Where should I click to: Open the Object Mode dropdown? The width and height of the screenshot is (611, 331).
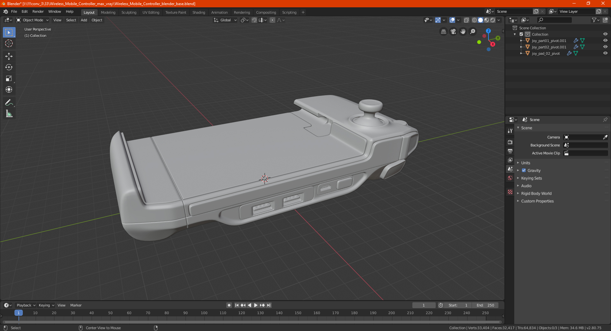click(x=33, y=20)
